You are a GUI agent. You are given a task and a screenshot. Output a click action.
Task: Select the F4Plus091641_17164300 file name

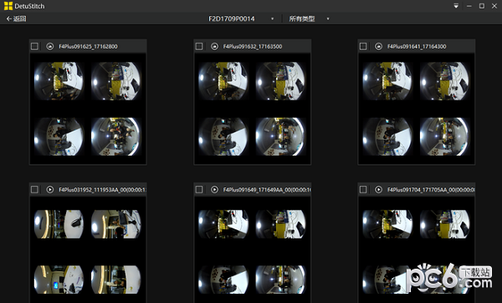(x=417, y=46)
